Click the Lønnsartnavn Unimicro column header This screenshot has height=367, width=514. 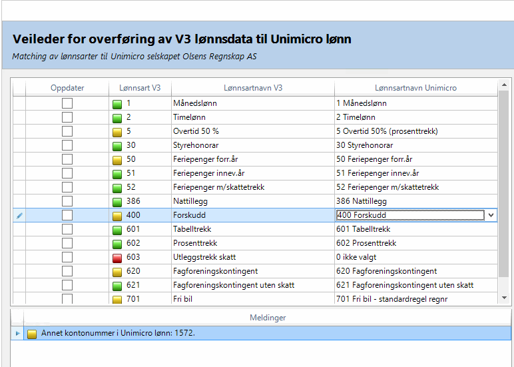(x=415, y=88)
